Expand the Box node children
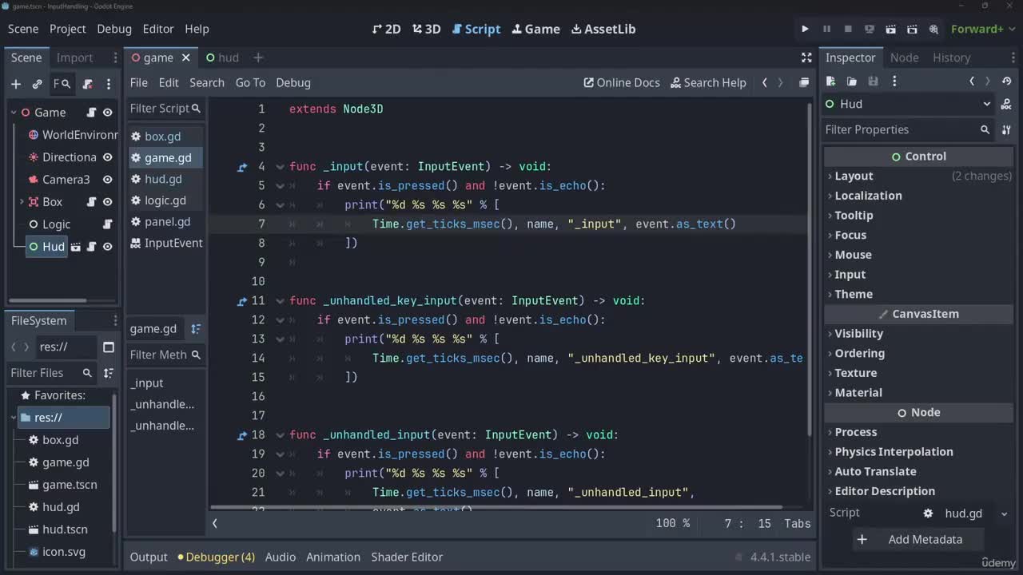The width and height of the screenshot is (1023, 575). click(x=22, y=202)
